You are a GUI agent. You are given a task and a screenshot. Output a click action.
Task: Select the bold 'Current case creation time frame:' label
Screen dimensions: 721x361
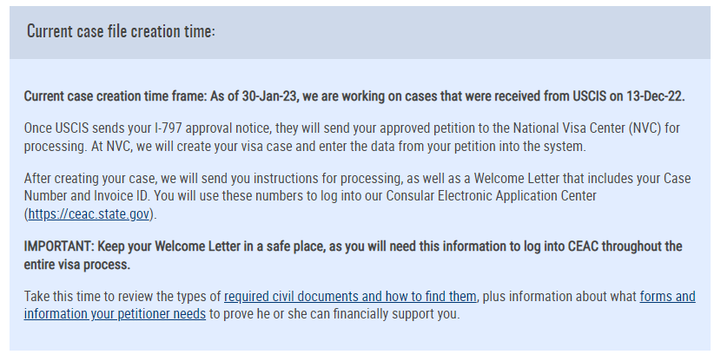(116, 96)
